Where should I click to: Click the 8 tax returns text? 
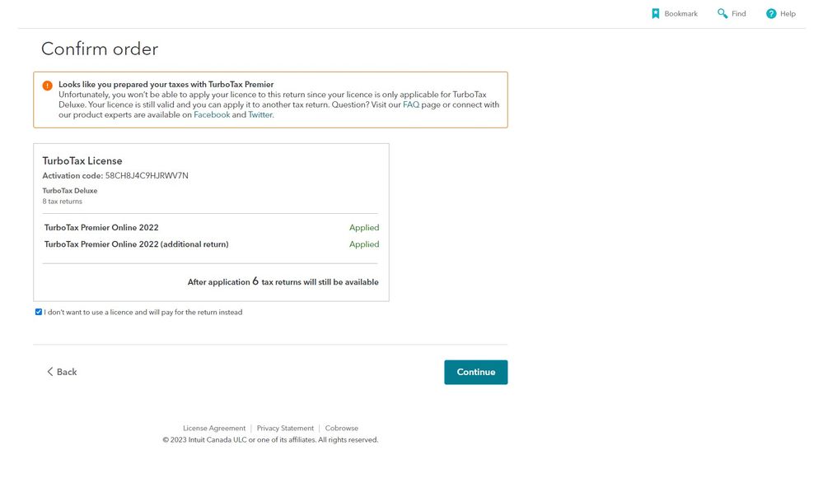point(63,202)
